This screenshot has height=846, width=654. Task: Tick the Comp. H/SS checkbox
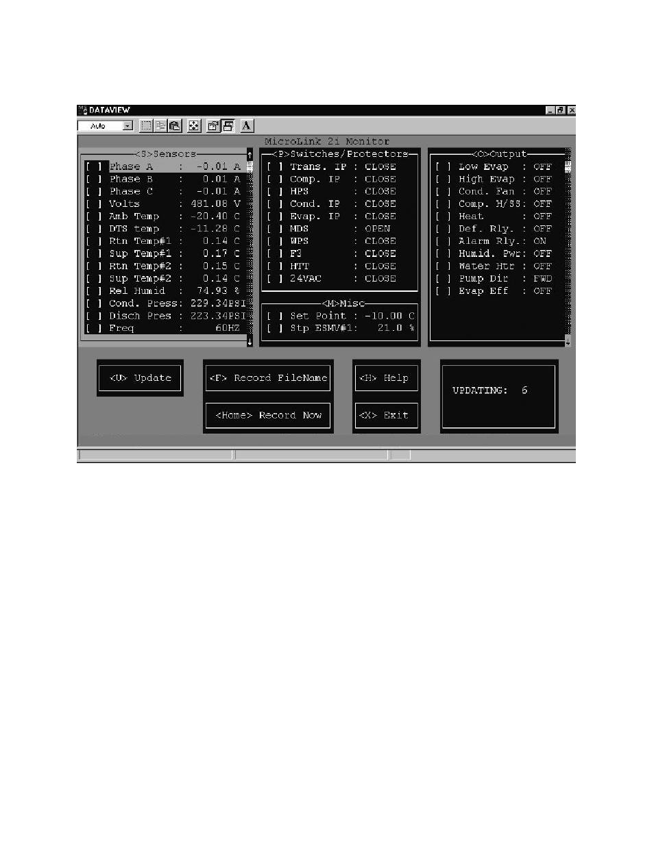444,203
